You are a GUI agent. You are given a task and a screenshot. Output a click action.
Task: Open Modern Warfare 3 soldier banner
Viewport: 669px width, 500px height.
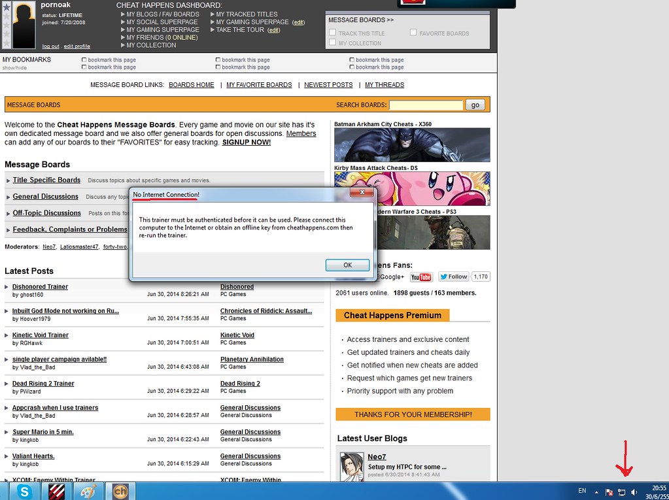click(433, 232)
